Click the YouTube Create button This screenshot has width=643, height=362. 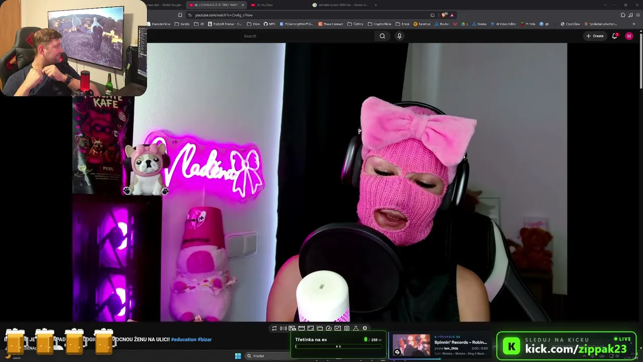click(x=595, y=36)
